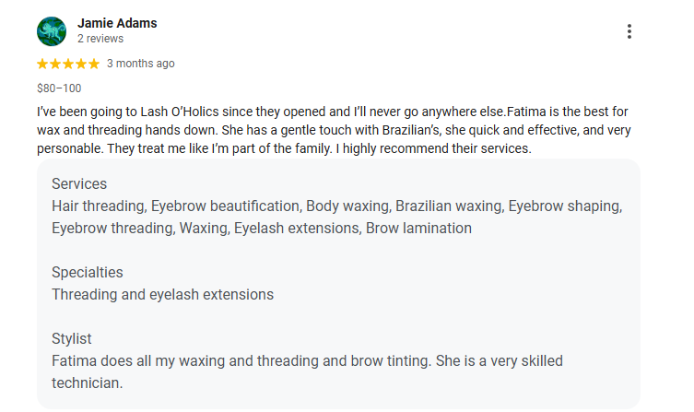Open the Jamie Adams reviewer name link
Viewport: 694px width, 412px height.
pos(115,22)
